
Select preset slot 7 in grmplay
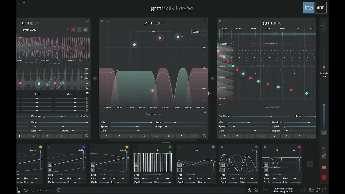(61, 136)
